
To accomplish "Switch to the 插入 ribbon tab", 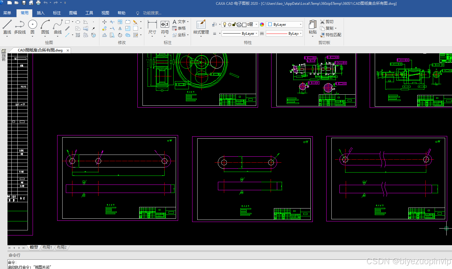I will pos(40,13).
